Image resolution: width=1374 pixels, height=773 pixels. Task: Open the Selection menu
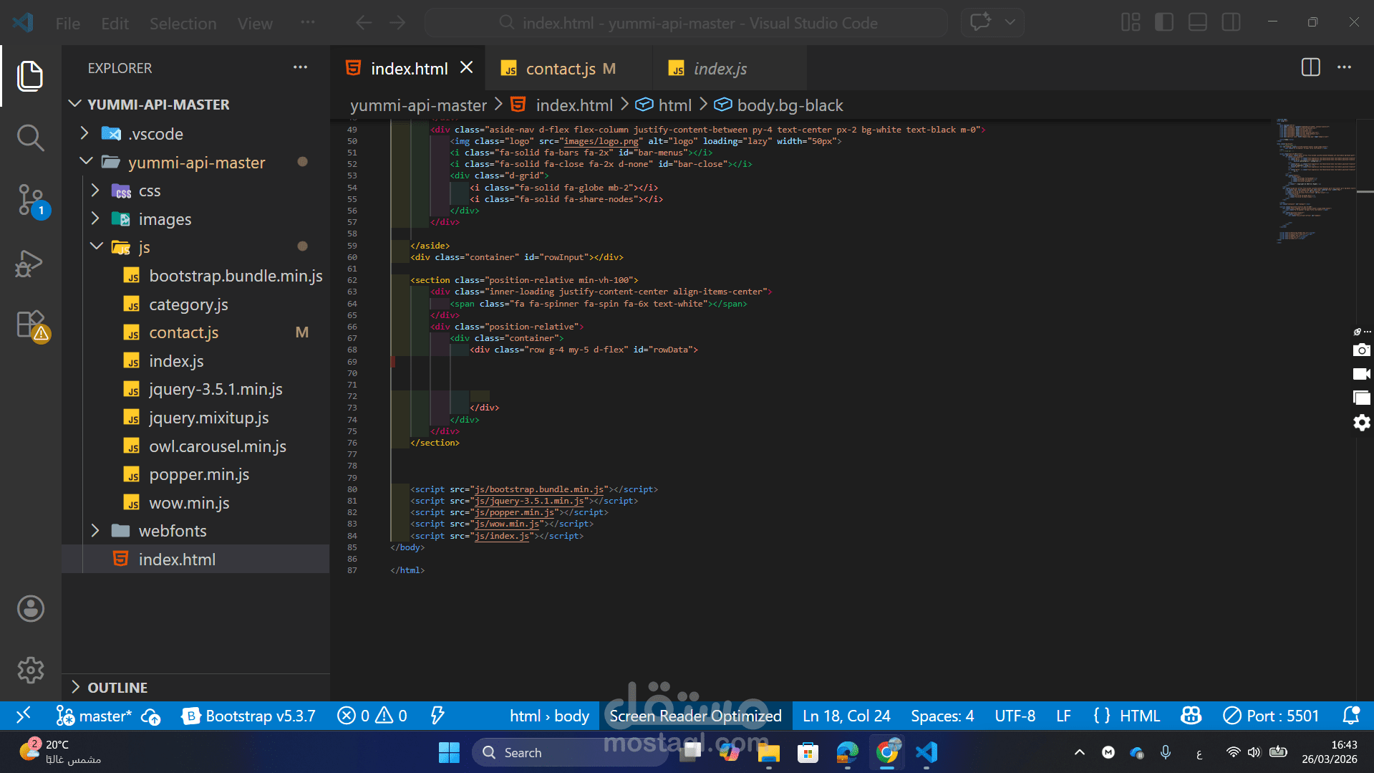pos(183,24)
